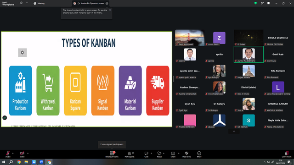
Task: Select Septi Kurniawati's video thumbnail
Action: pyautogui.click(x=190, y=38)
